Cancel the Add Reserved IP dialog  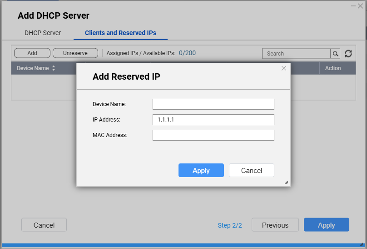coord(251,170)
